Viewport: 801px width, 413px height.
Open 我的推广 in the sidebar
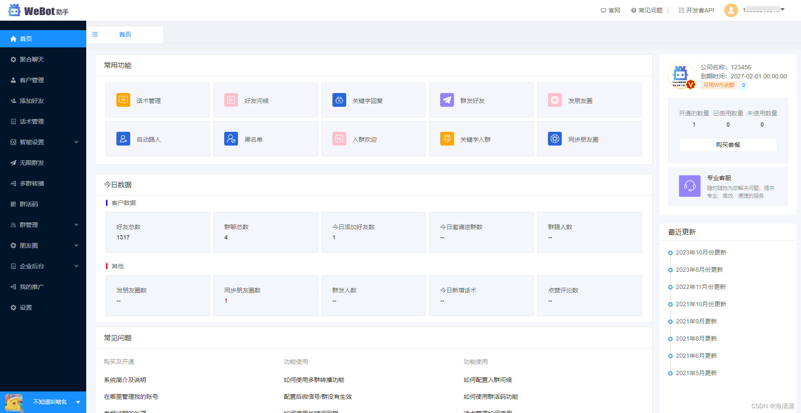[43, 287]
